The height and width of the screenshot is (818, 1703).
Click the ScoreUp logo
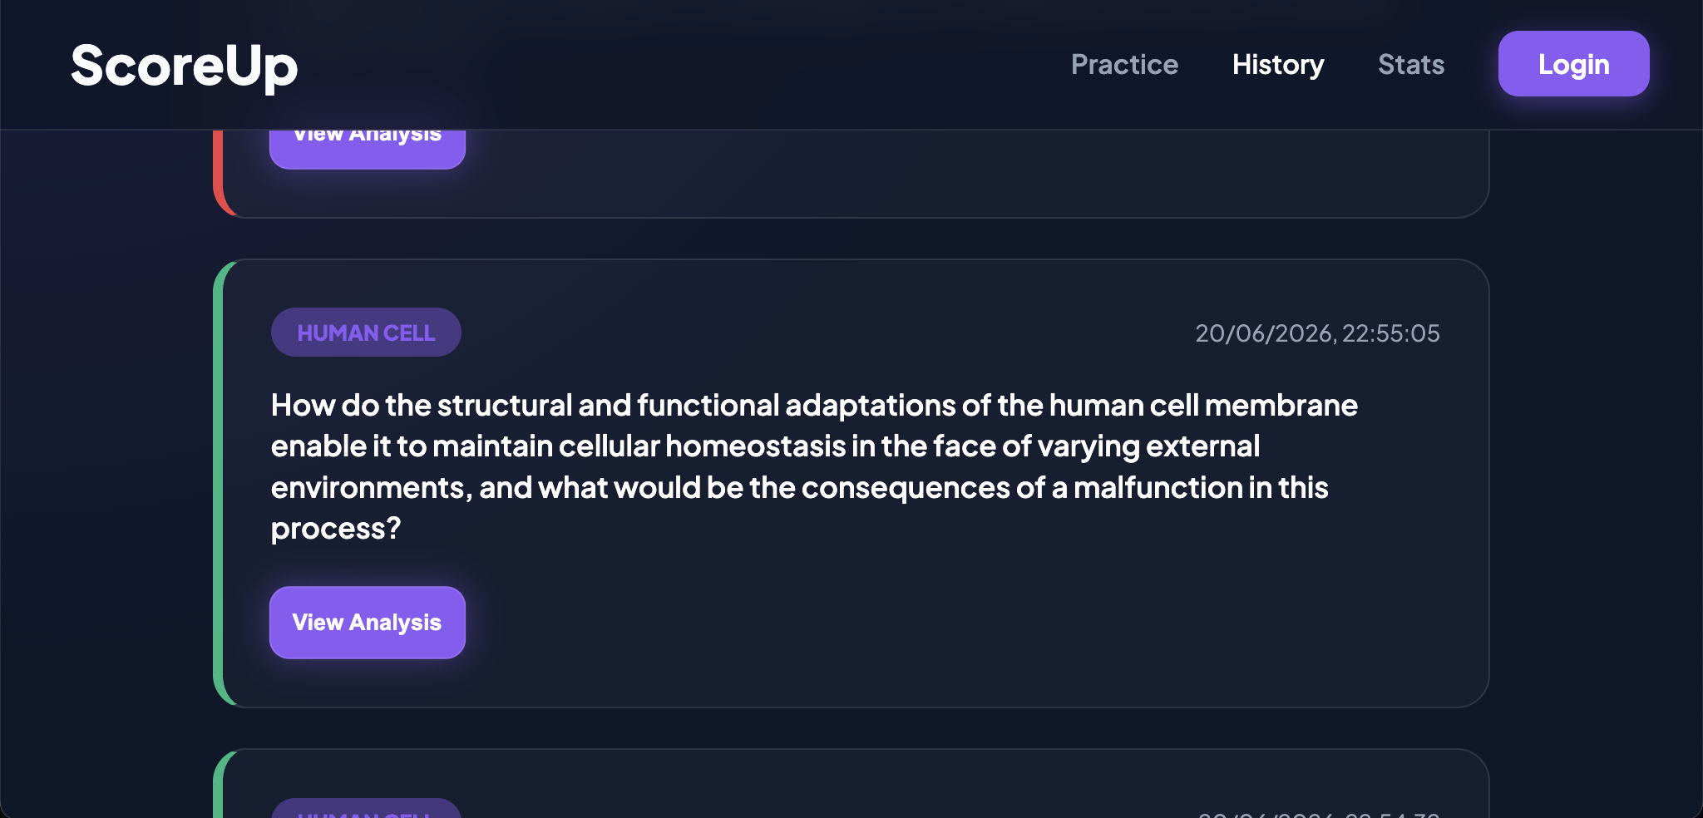pyautogui.click(x=184, y=66)
